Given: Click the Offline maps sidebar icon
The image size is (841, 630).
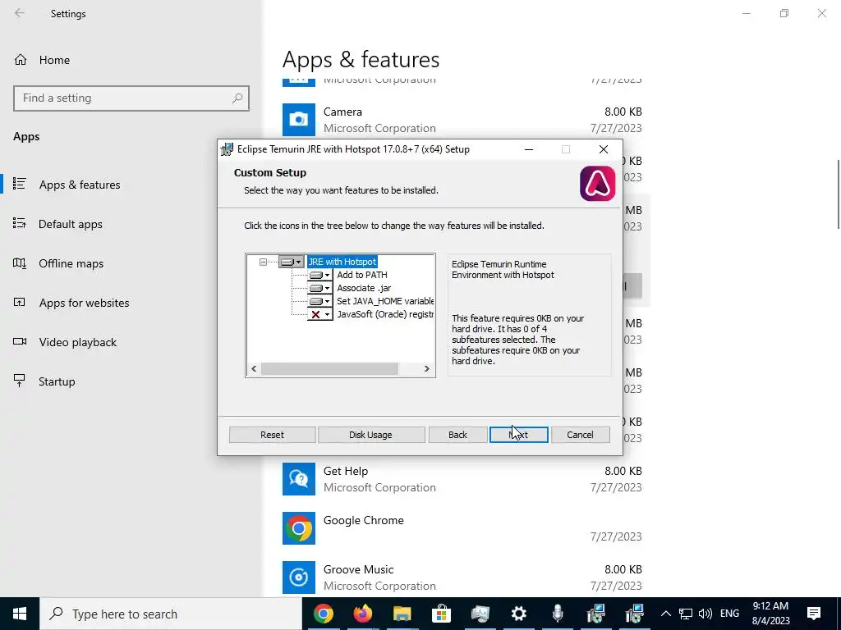Looking at the screenshot, I should 20,262.
